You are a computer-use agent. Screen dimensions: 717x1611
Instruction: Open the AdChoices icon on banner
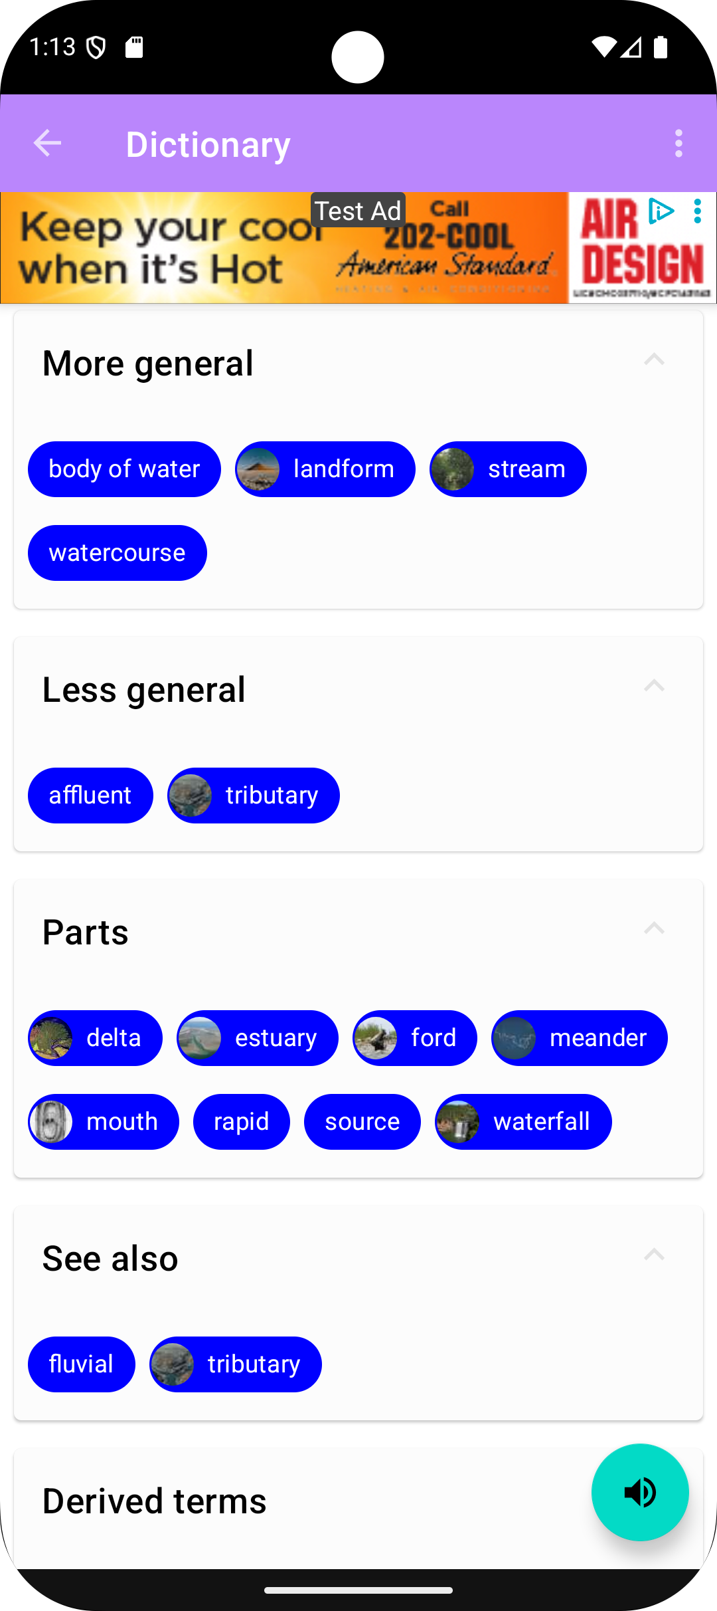661,211
